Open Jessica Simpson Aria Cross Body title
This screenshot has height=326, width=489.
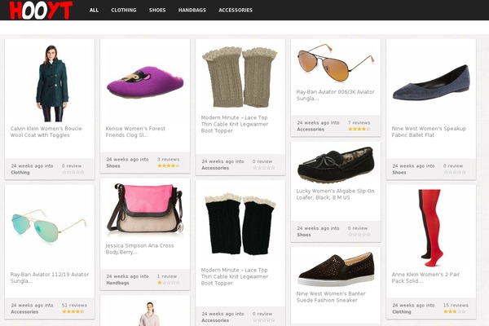point(139,249)
